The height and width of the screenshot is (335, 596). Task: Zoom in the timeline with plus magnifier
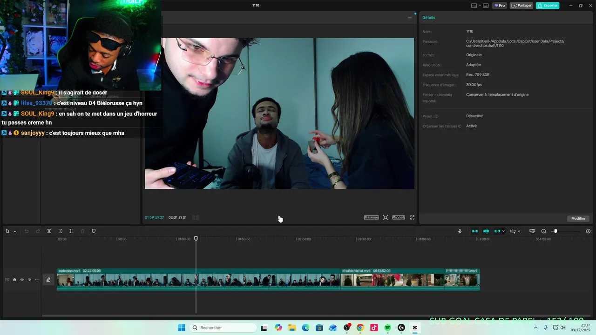[588, 231]
